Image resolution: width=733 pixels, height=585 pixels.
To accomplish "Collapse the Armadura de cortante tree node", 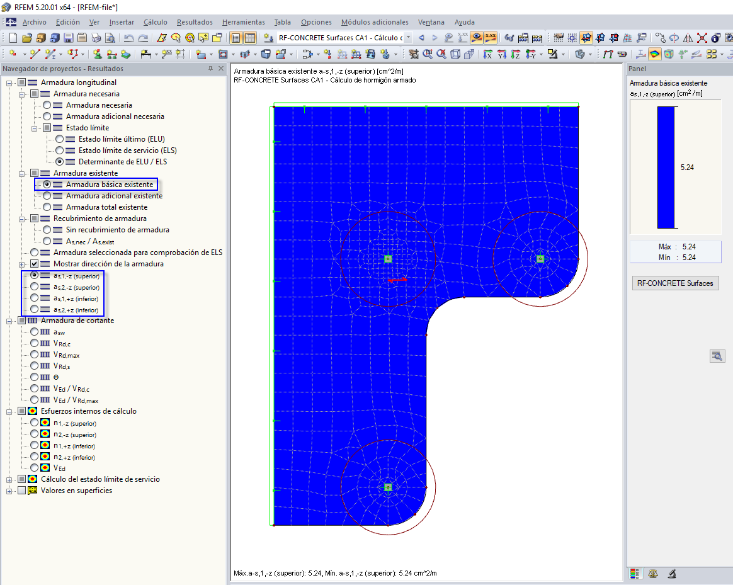I will 9,321.
